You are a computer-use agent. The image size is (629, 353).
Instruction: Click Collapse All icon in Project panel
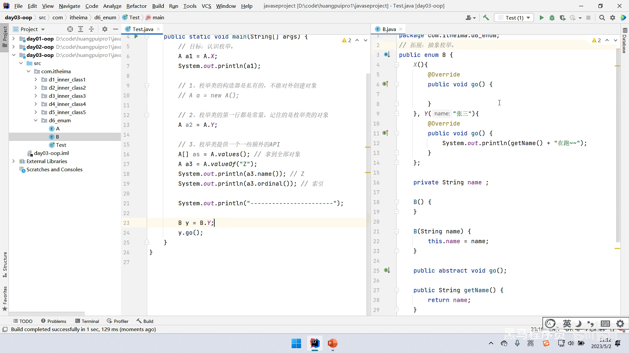(91, 29)
